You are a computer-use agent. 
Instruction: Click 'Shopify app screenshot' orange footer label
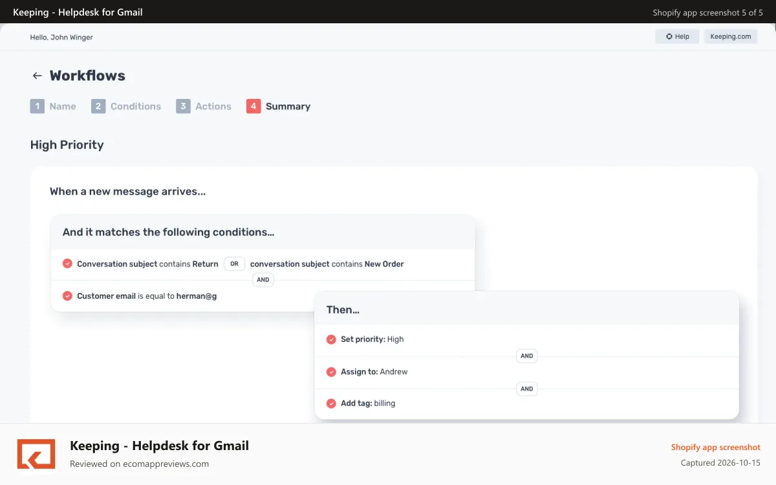coord(716,447)
